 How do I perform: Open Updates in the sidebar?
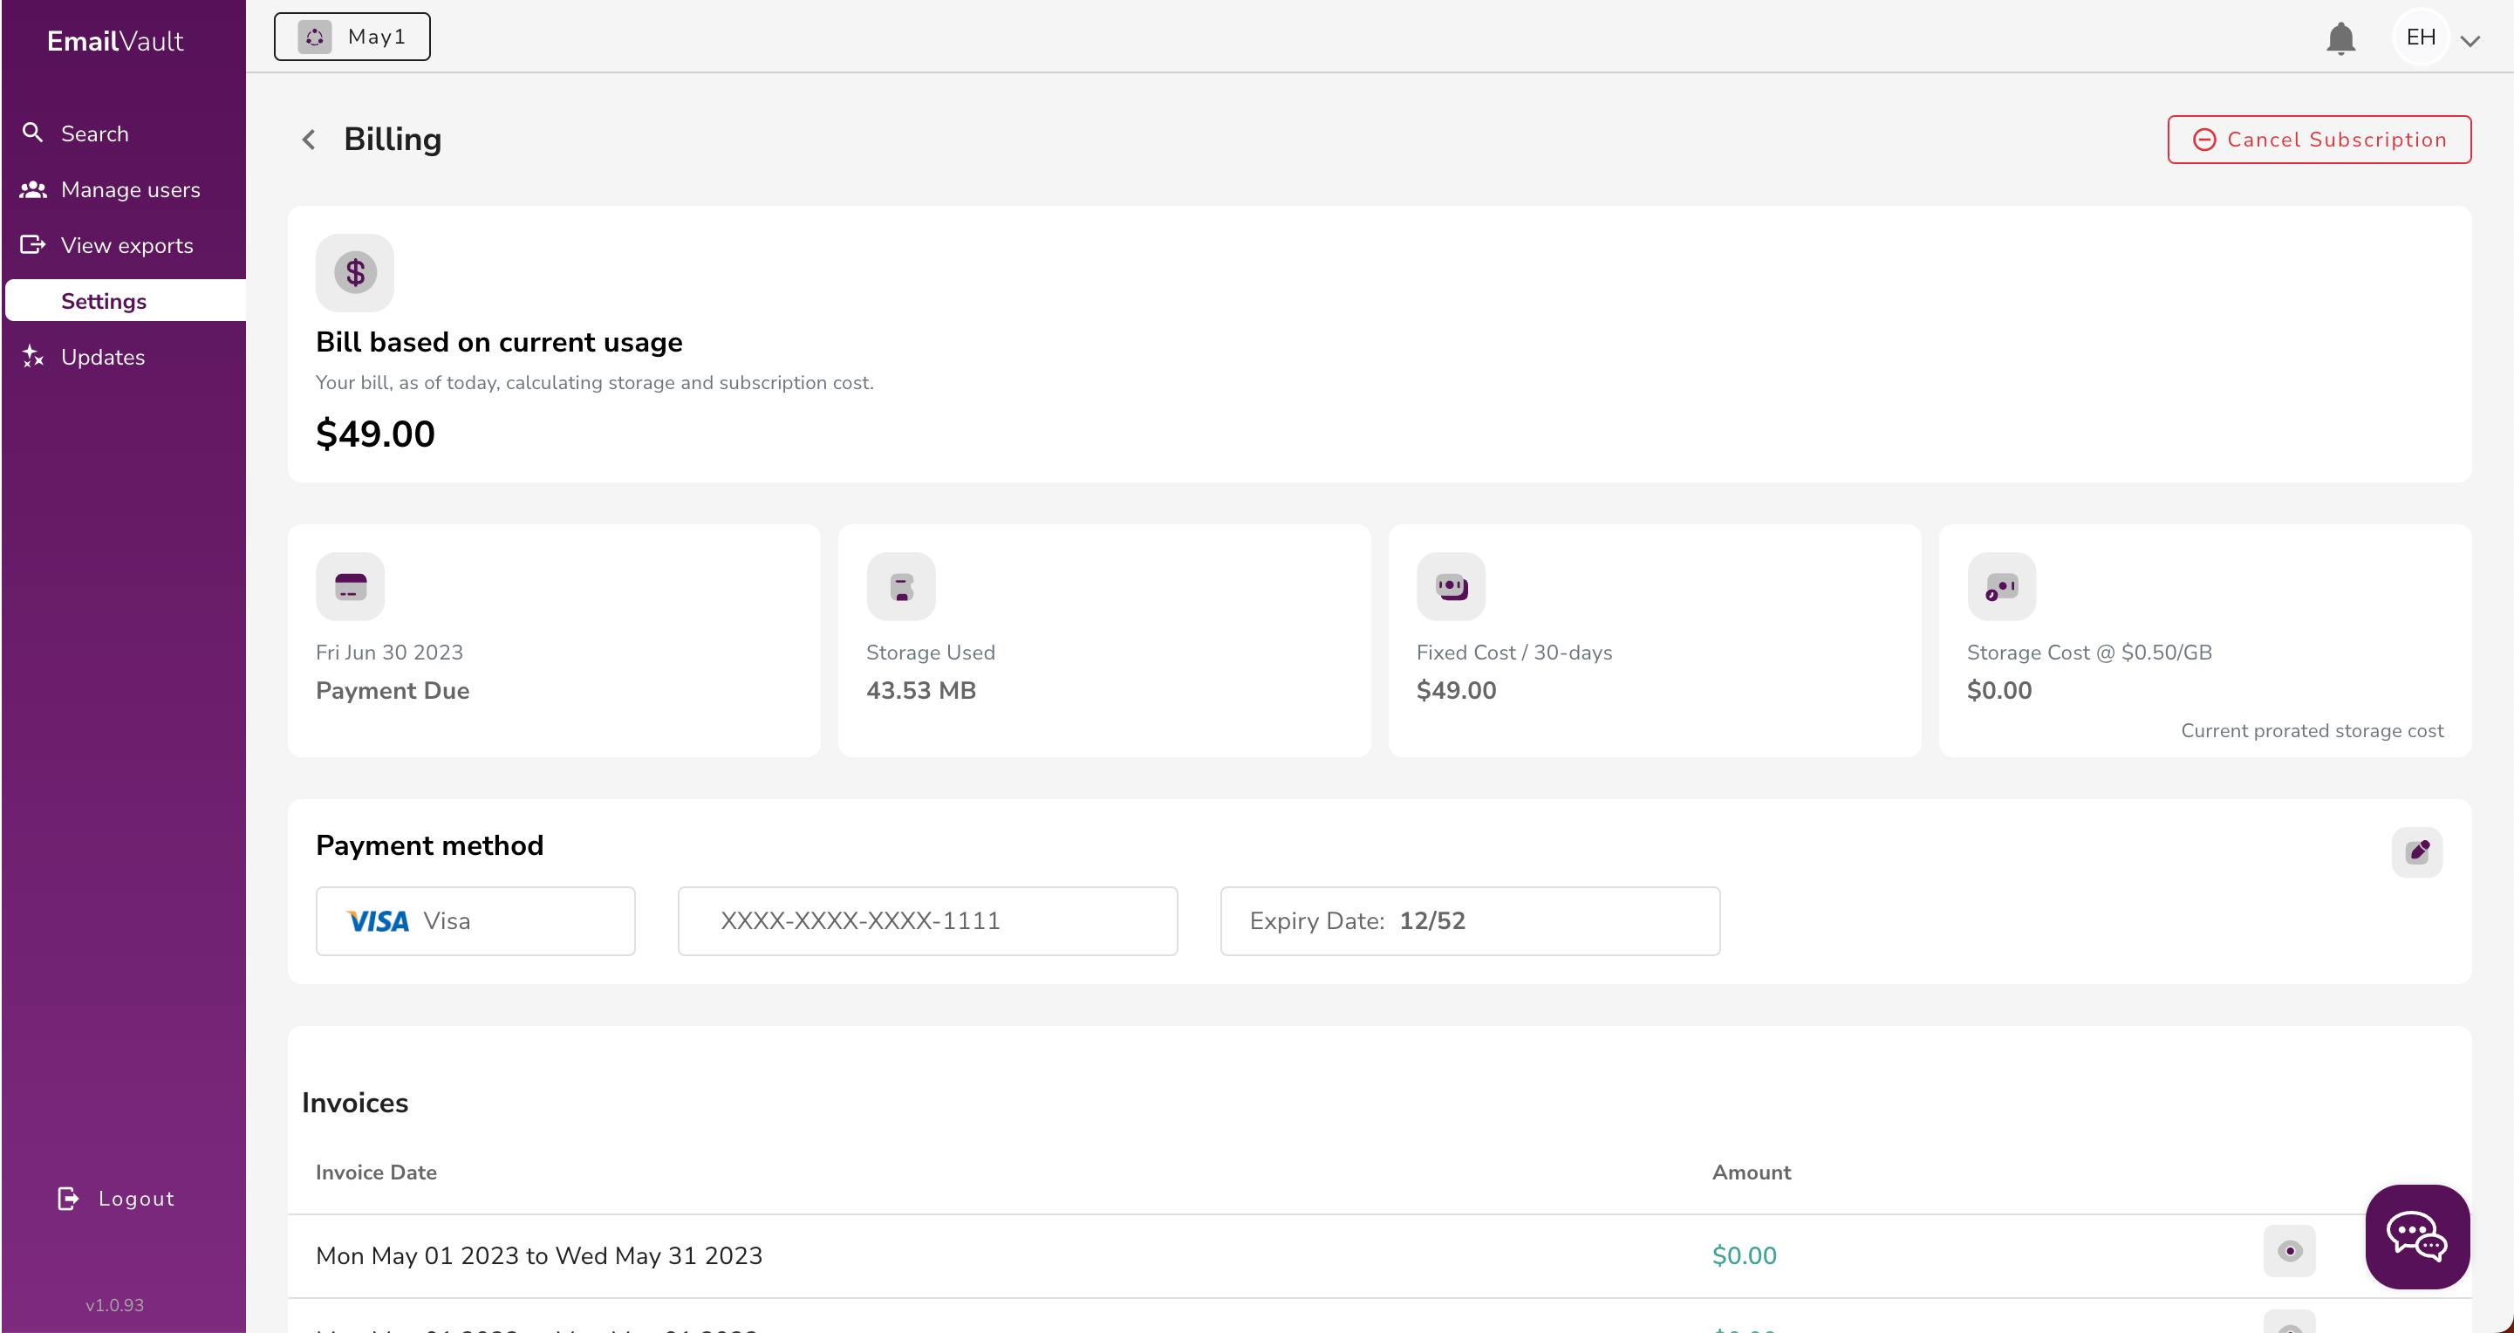102,357
